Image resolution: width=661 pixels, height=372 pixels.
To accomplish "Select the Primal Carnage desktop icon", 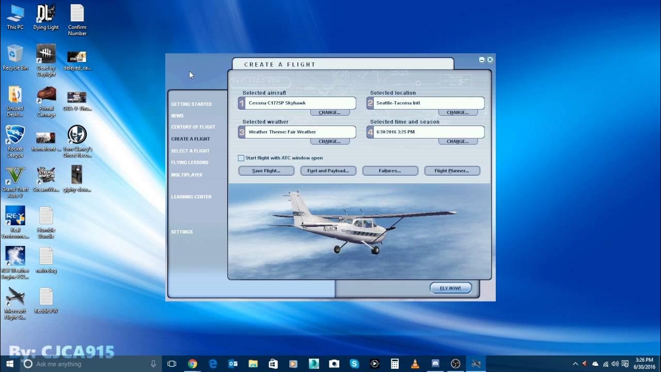I will pyautogui.click(x=46, y=101).
